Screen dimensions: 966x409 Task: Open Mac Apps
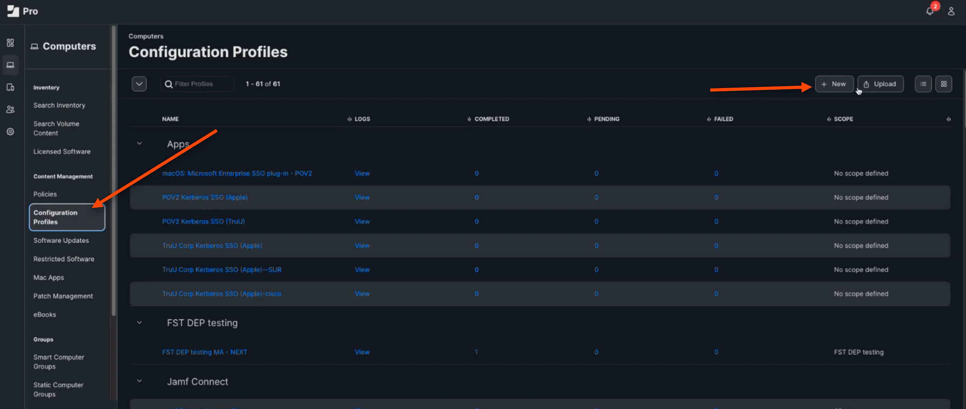coord(49,277)
